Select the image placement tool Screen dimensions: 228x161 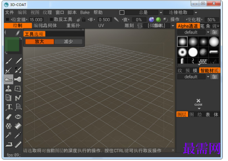pos(18,107)
